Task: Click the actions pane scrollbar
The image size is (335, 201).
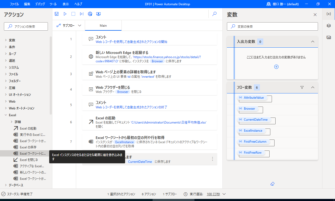Action: (x=51, y=75)
